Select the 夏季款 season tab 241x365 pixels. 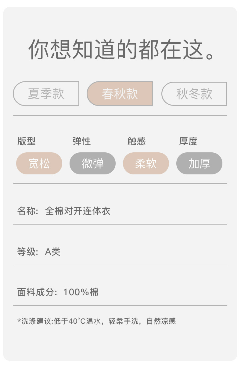46,94
